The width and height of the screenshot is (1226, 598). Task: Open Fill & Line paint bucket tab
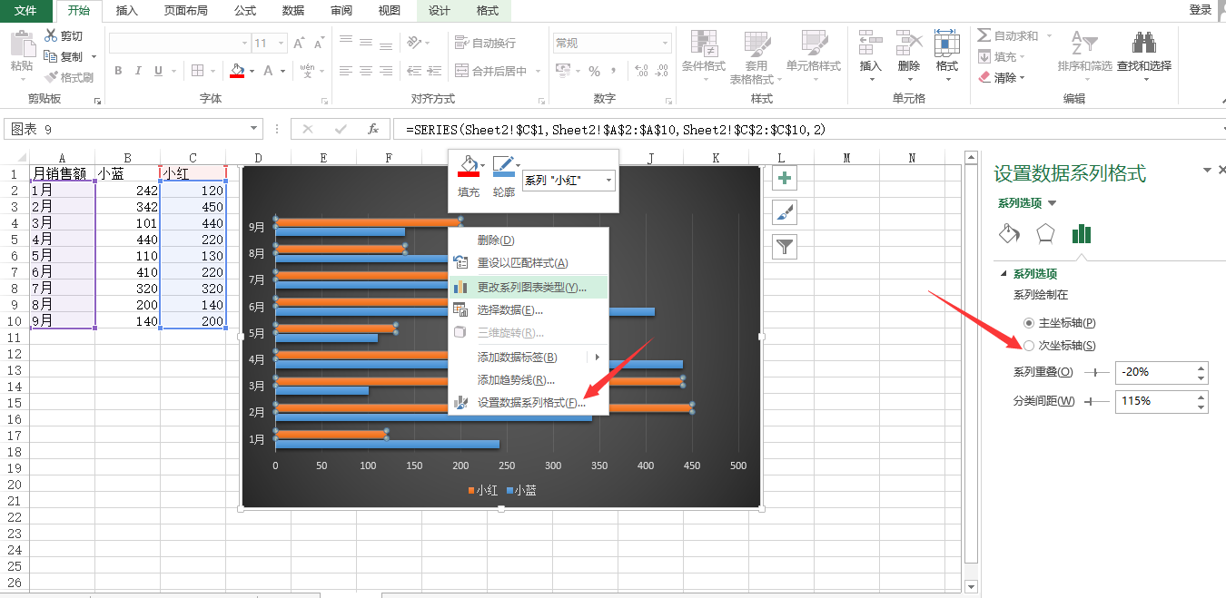[x=1009, y=233]
